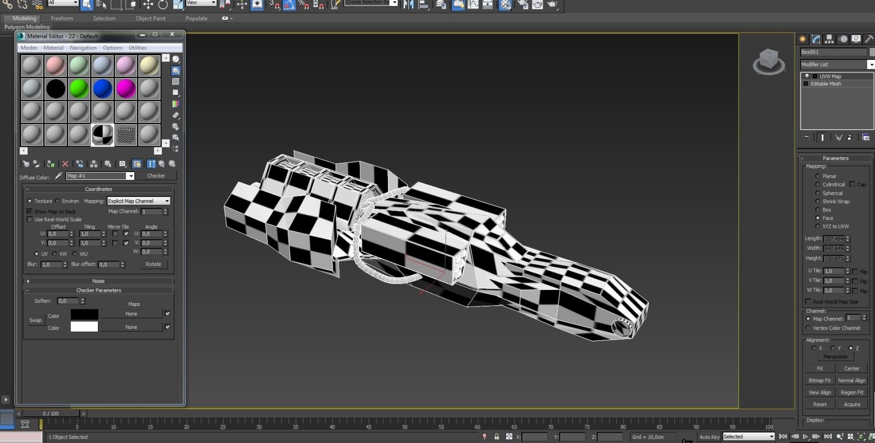Click the Mirror tool in main toolbar

(x=409, y=5)
